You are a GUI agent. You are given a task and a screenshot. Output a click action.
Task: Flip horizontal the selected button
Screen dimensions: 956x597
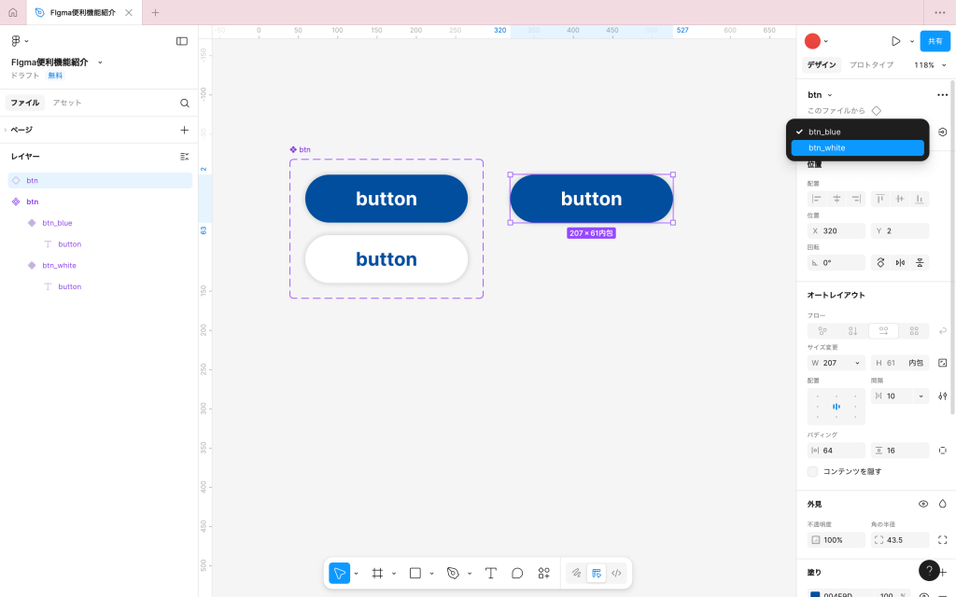tap(900, 263)
